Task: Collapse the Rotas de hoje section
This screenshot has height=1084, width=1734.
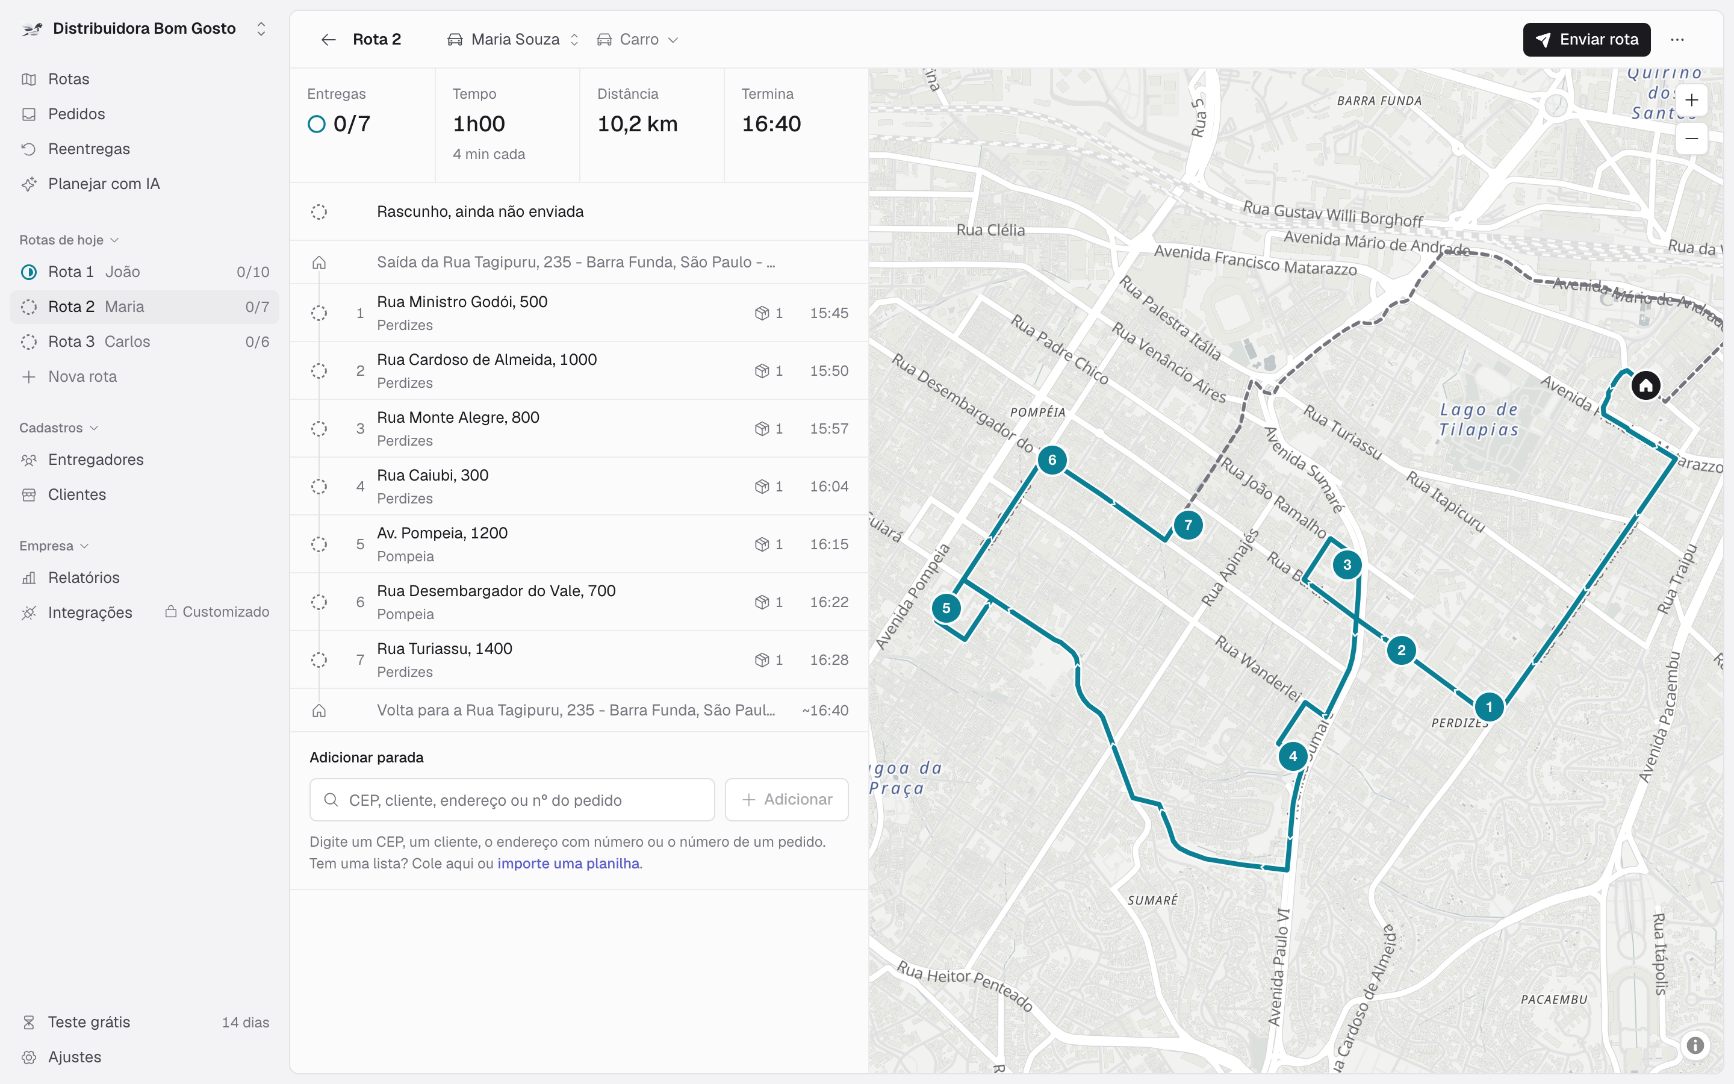Action: click(x=69, y=240)
